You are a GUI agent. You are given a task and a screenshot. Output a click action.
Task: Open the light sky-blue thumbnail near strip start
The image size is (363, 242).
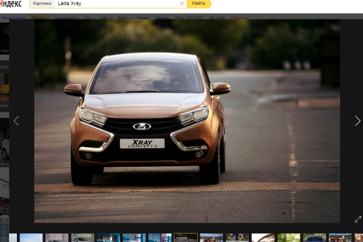[31, 238]
